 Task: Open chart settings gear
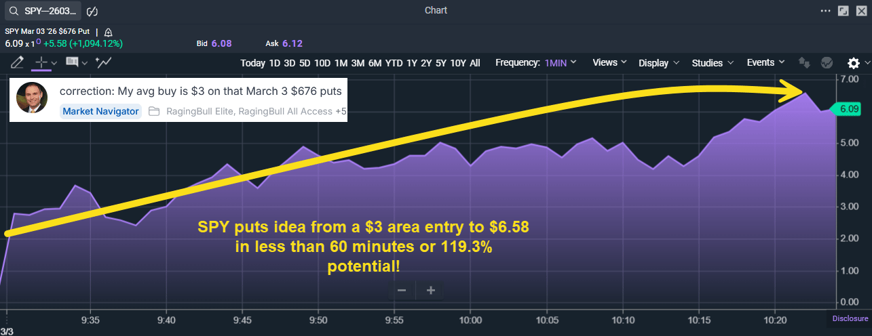point(853,63)
